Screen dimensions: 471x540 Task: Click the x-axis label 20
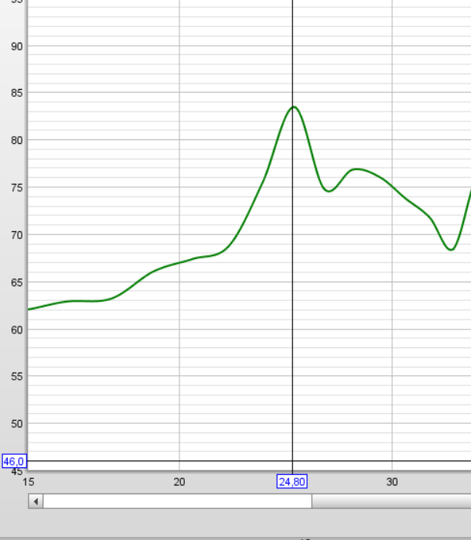(x=179, y=482)
